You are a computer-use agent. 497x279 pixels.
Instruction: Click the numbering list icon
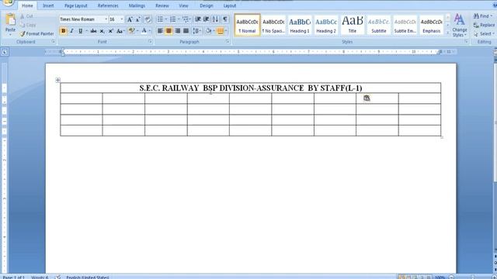pos(172,19)
